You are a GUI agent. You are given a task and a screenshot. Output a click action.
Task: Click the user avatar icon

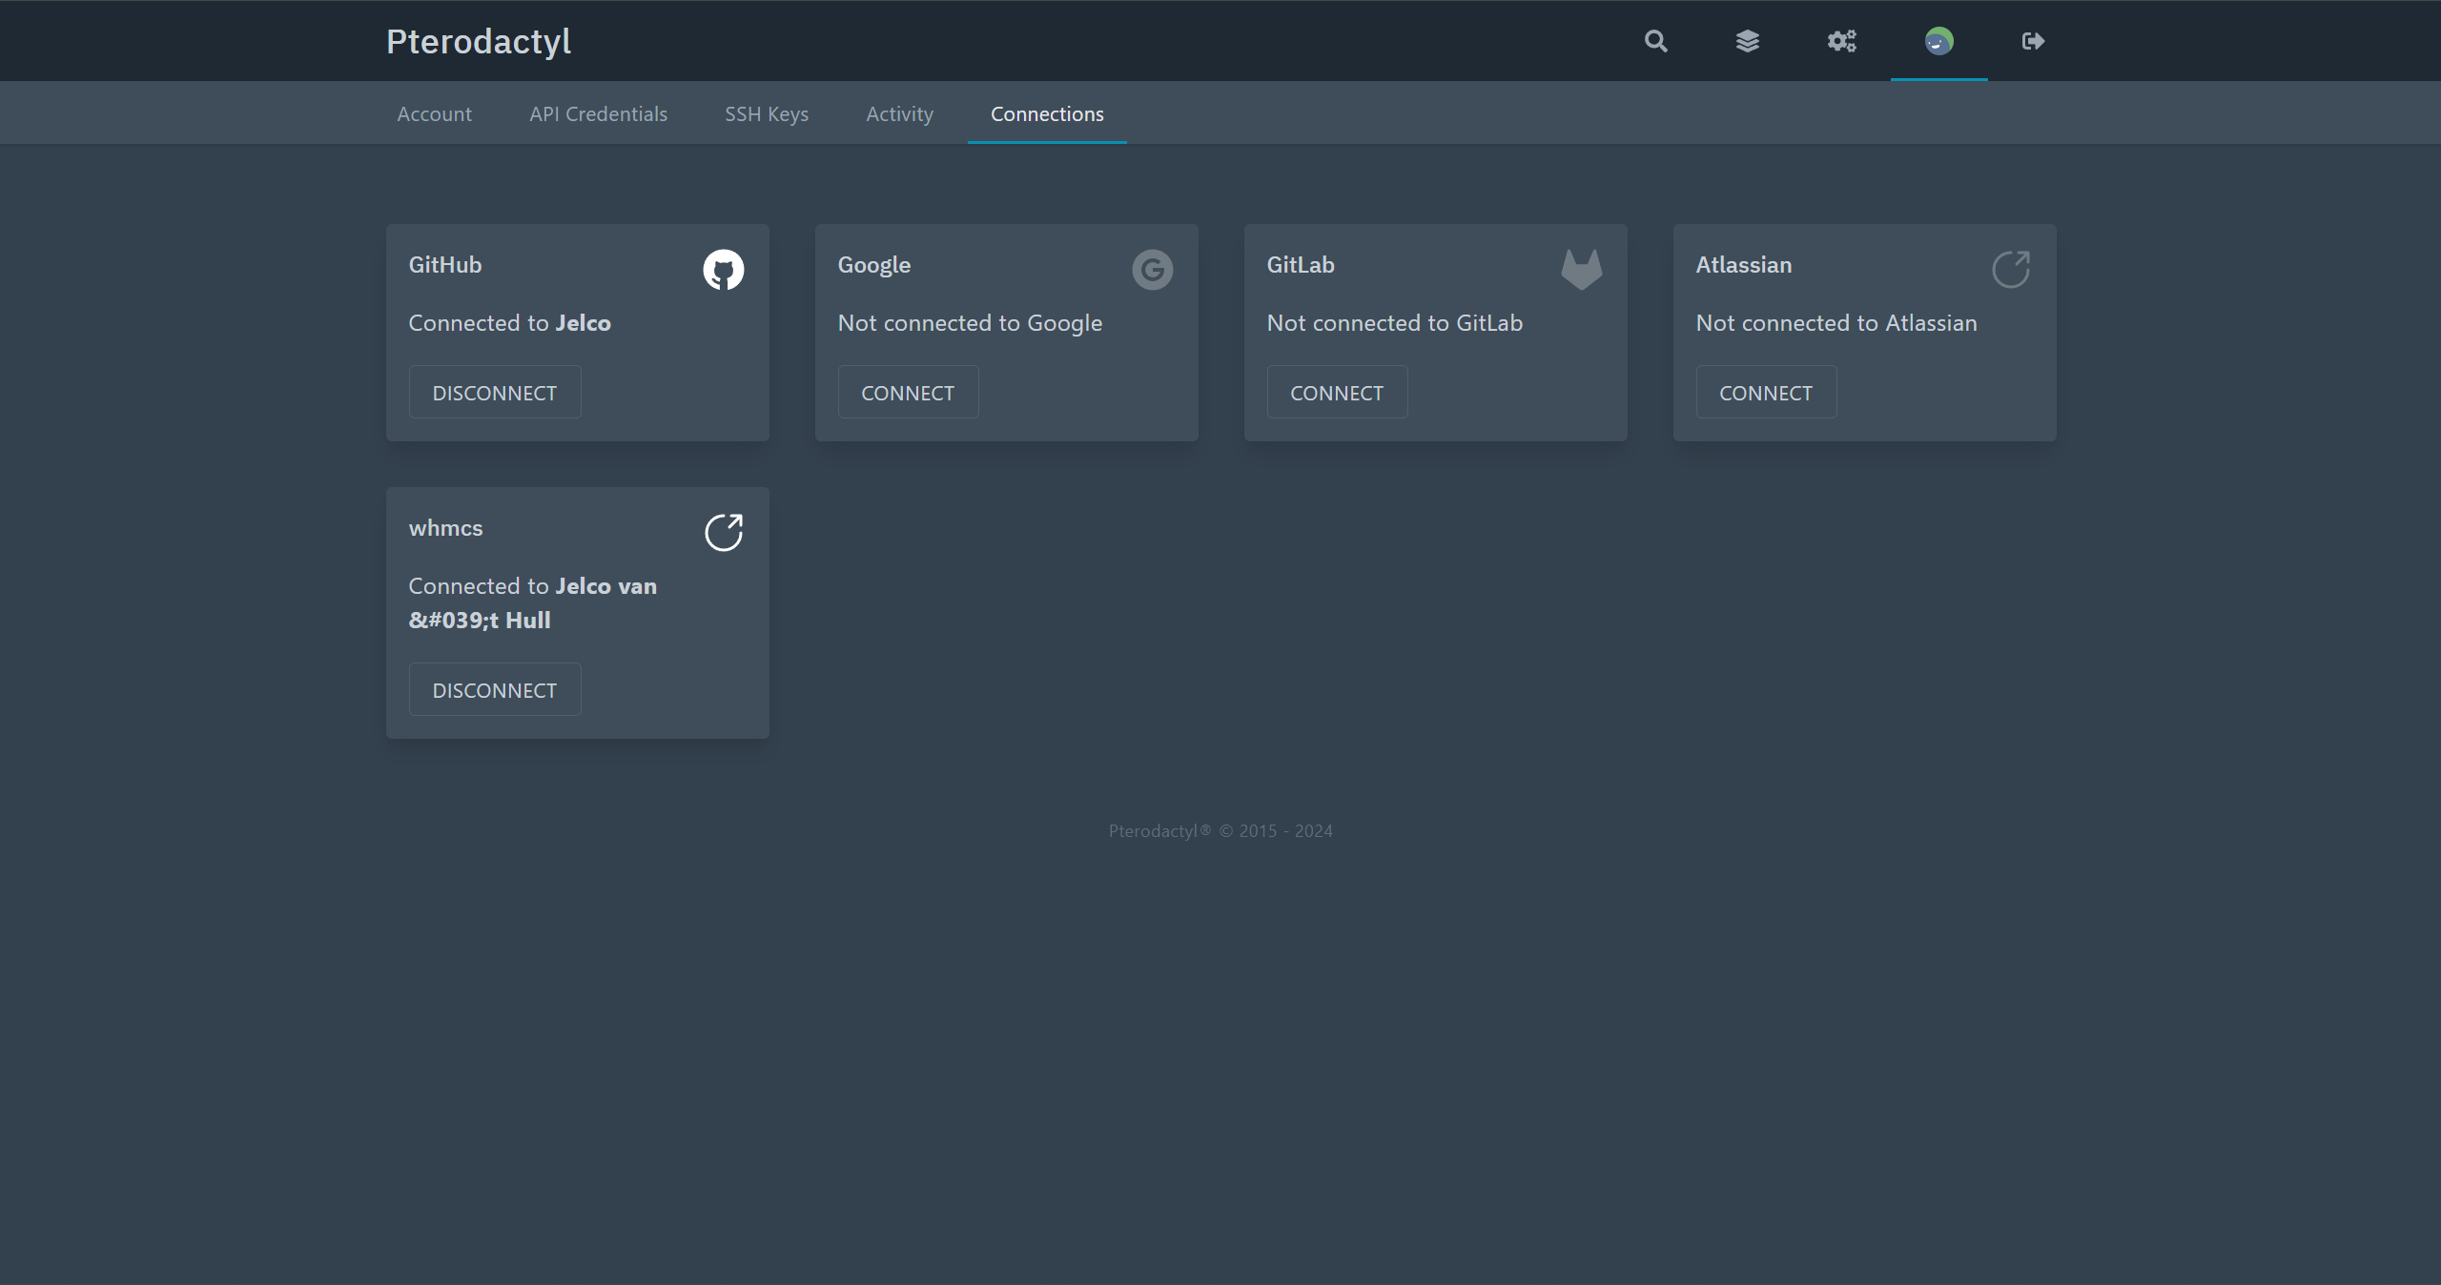click(1938, 41)
